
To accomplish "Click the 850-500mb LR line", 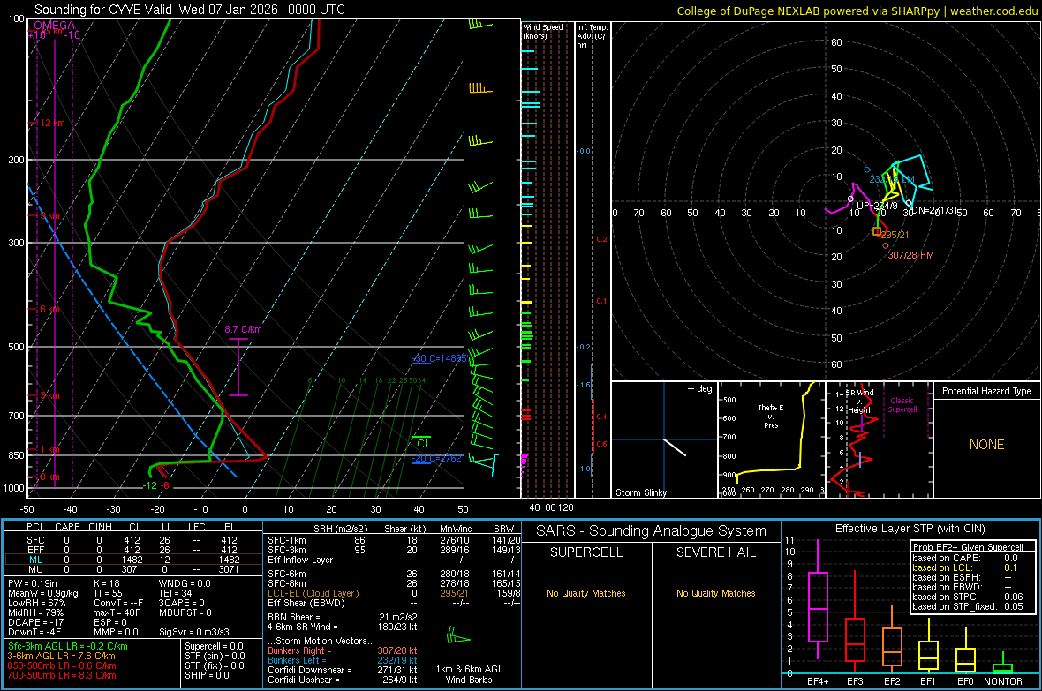I will pyautogui.click(x=62, y=665).
